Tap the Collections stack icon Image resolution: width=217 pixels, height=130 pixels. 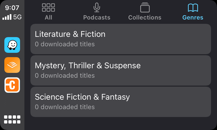(145, 8)
